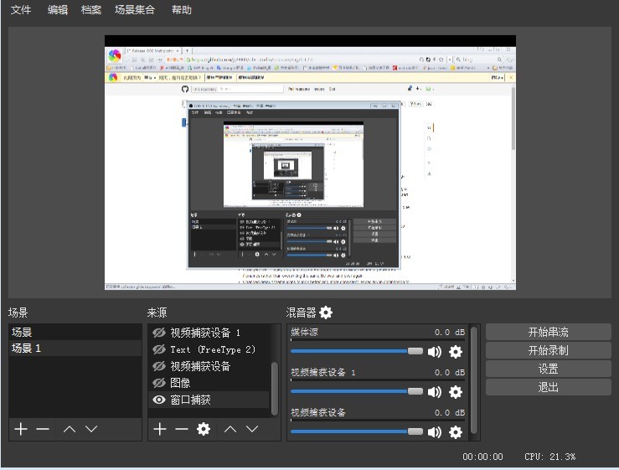The height and width of the screenshot is (470, 619).
Task: Click the 开始串流 button
Action: [548, 332]
